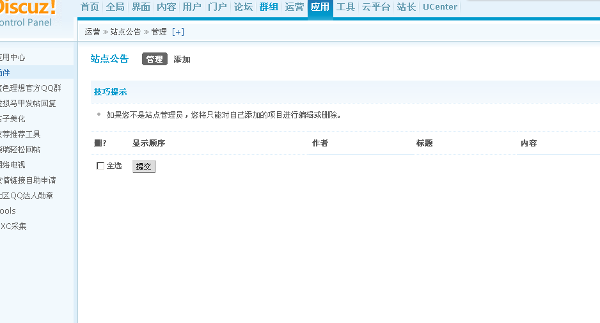600x323 pixels.
Task: Open the 运营 top menu
Action: point(294,7)
